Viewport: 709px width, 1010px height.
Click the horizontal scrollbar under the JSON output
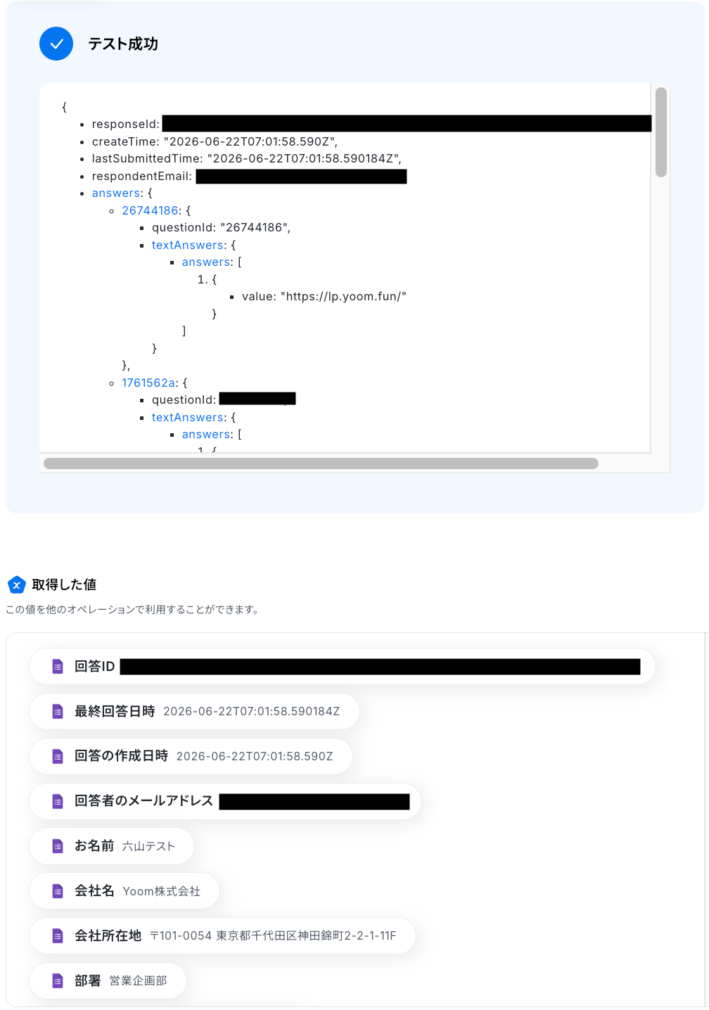(x=321, y=464)
